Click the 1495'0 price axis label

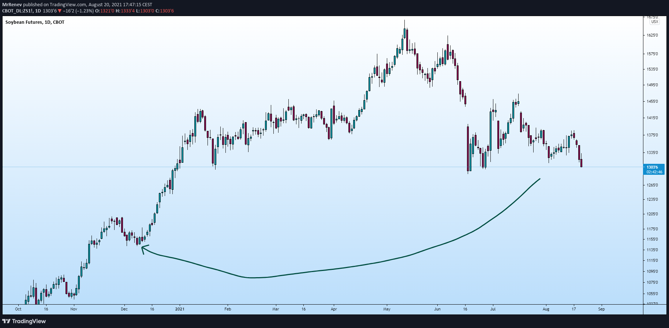652,85
